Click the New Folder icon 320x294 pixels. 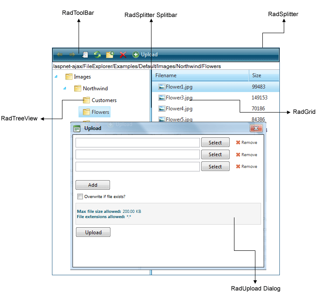[x=110, y=55]
